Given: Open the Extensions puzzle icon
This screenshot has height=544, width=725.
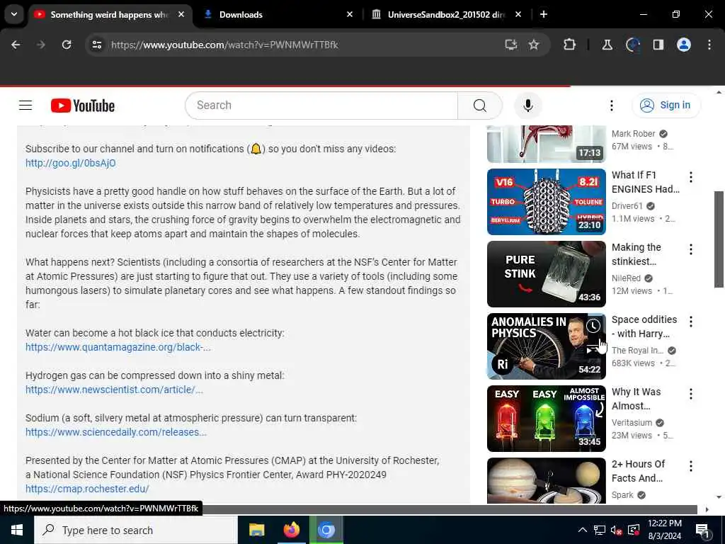Looking at the screenshot, I should (x=570, y=45).
